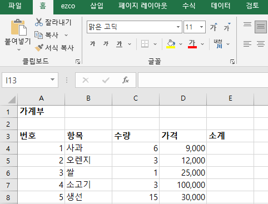Viewport: 268px width, 204px height.
Task: Select column E header
Action: pyautogui.click(x=230, y=98)
